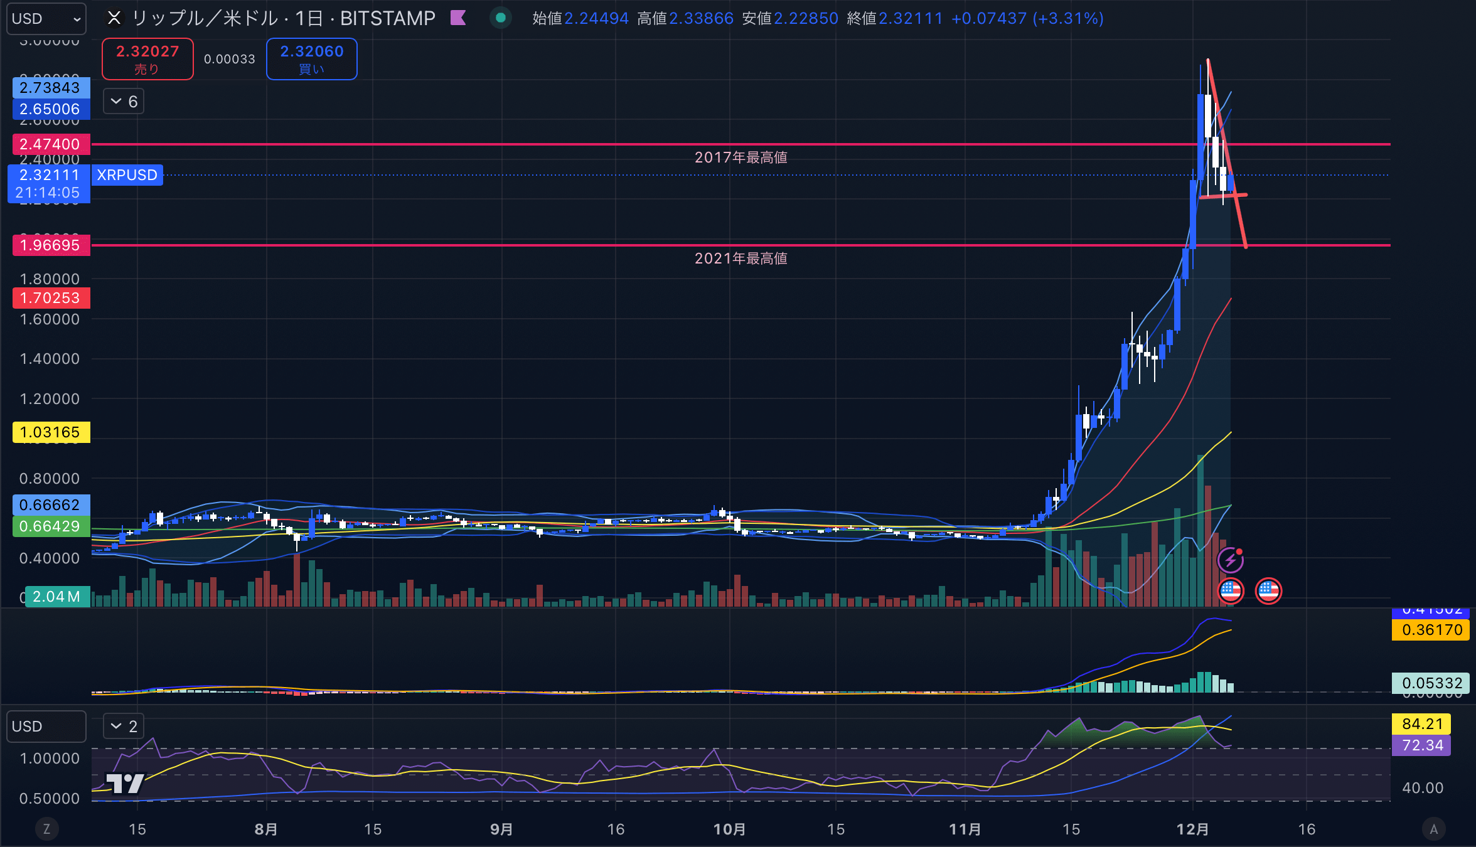
Task: Click the 0.36170 MACD signal value label
Action: (x=1431, y=630)
